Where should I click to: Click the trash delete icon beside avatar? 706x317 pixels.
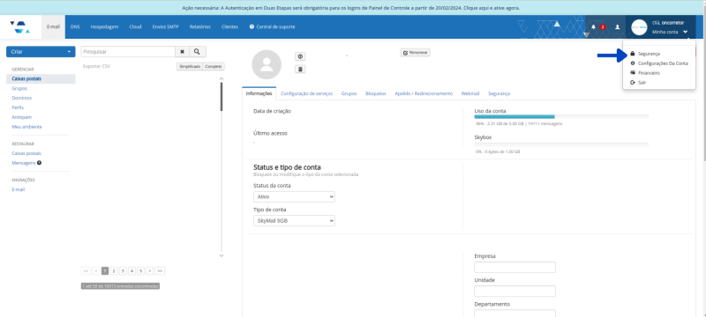300,70
